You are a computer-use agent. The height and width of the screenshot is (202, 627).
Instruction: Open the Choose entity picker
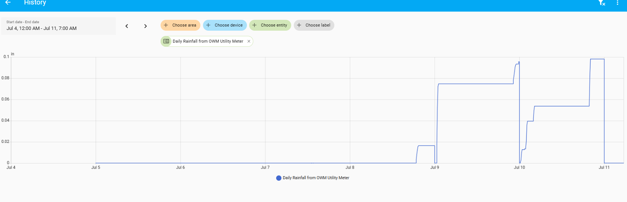pyautogui.click(x=270, y=25)
